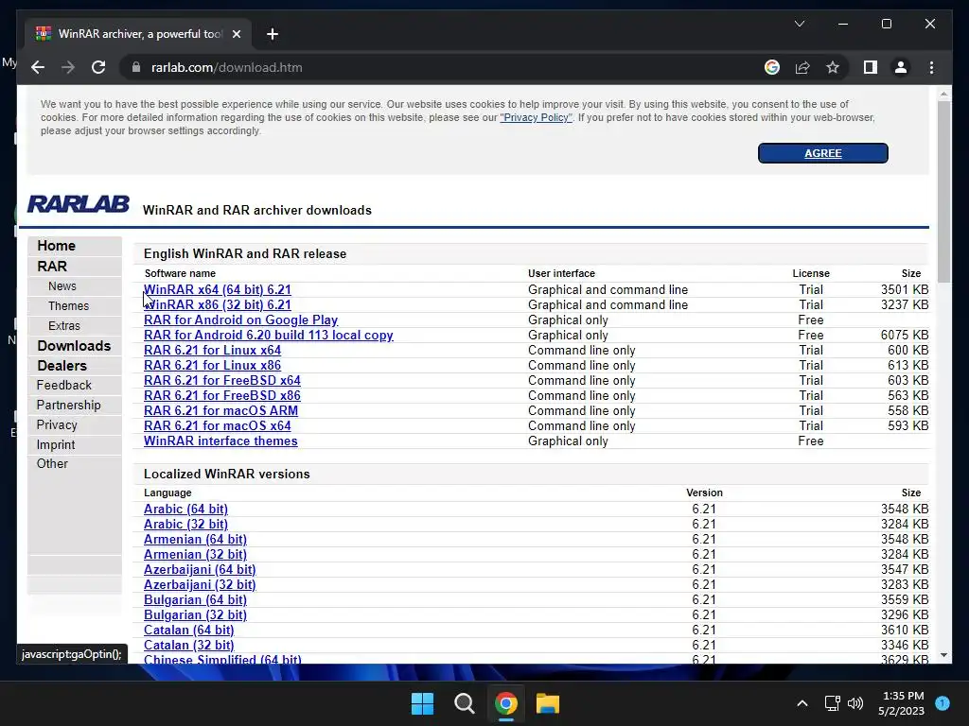Download Azerbaijani (32 bit) version

[x=200, y=584]
